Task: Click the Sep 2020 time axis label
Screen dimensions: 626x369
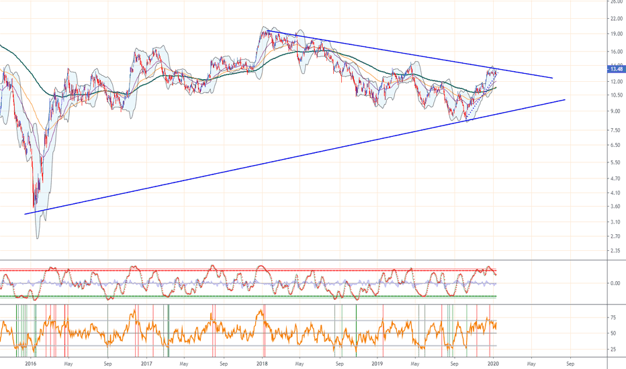Action: (570, 364)
